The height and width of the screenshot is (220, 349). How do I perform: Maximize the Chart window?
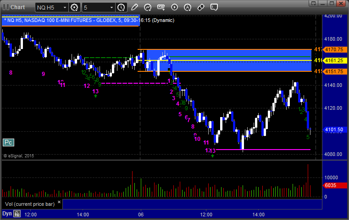(332, 3)
